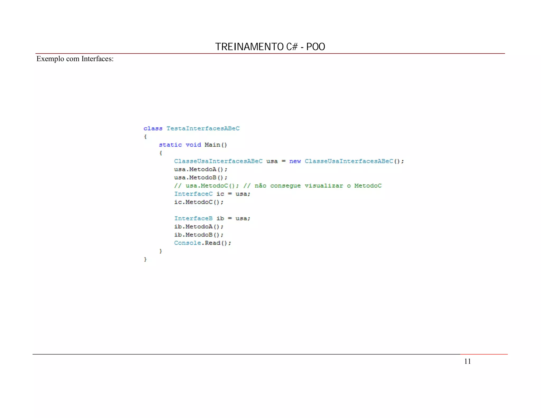The height and width of the screenshot is (418, 541).
Task: Click the title 'TREINAMENTO C# - POO'
Action: (270, 47)
